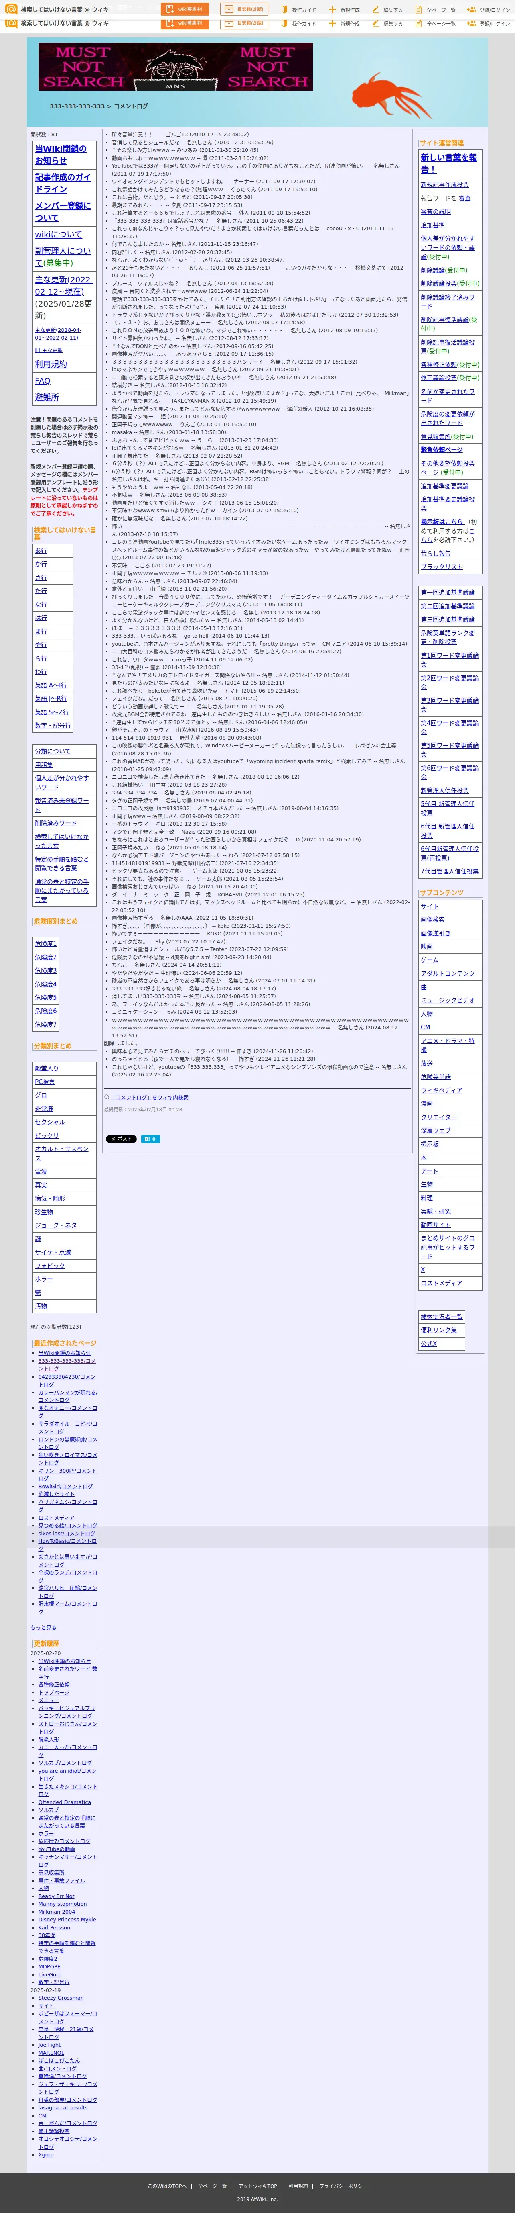This screenshot has height=2213, width=515.
Task: Open 分類について link
Action: pyautogui.click(x=53, y=751)
